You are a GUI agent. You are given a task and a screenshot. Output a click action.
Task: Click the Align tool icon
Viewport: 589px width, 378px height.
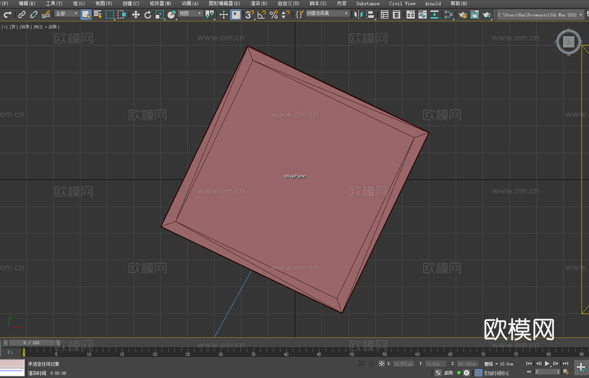click(x=370, y=14)
